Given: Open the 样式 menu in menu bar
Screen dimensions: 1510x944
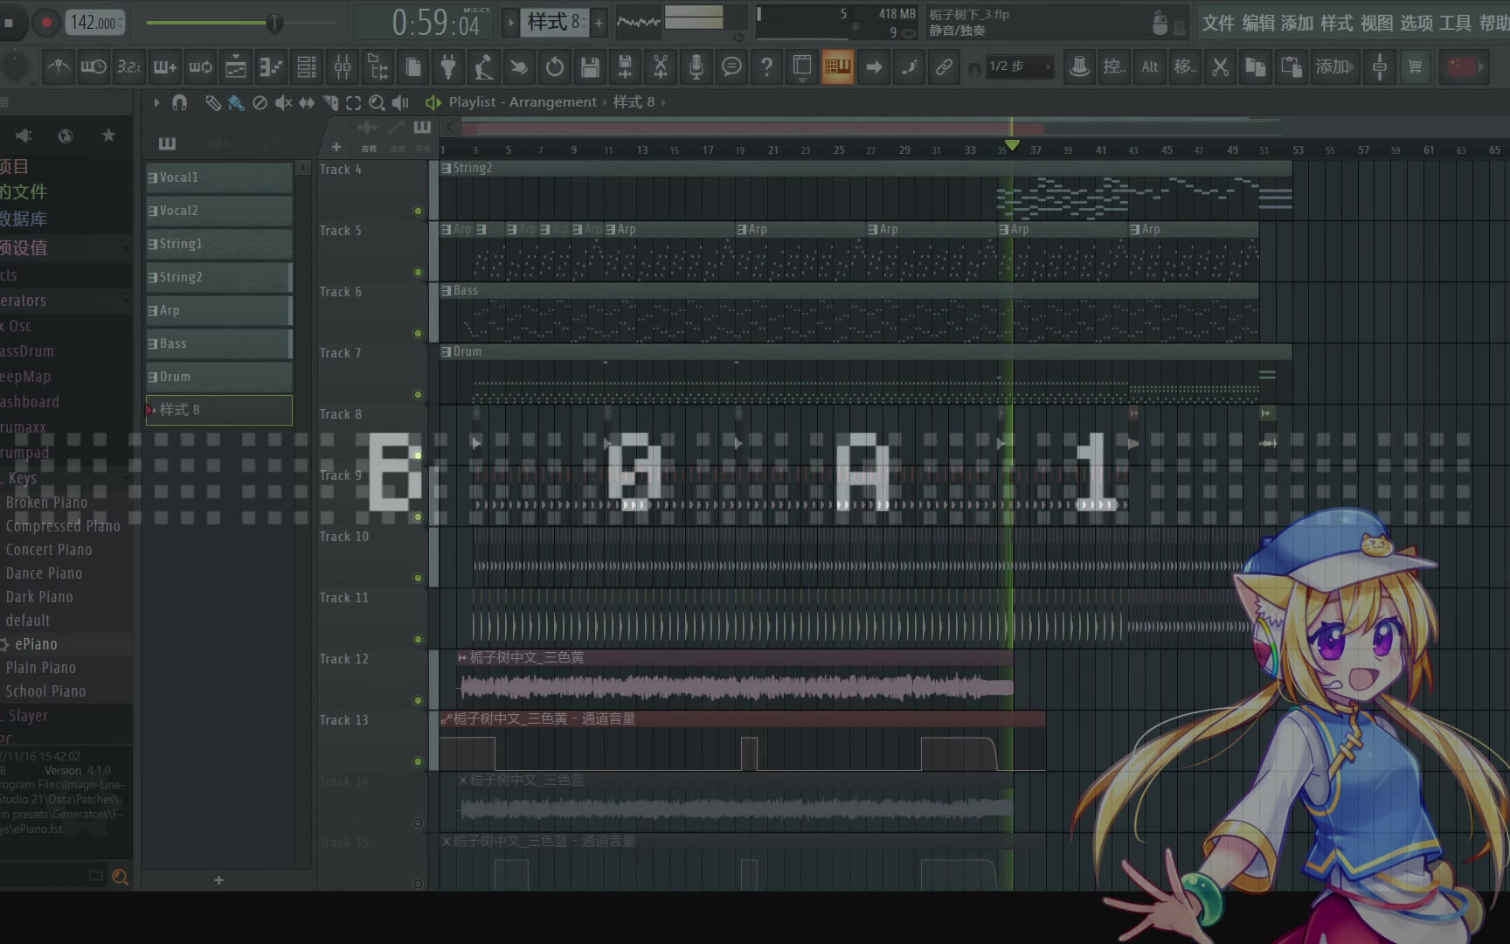Looking at the screenshot, I should [1337, 23].
